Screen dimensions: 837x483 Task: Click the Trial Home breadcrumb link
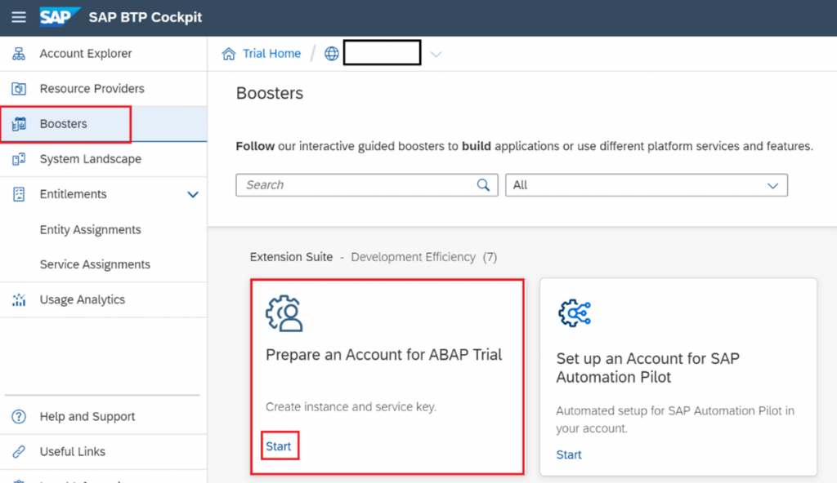point(271,53)
